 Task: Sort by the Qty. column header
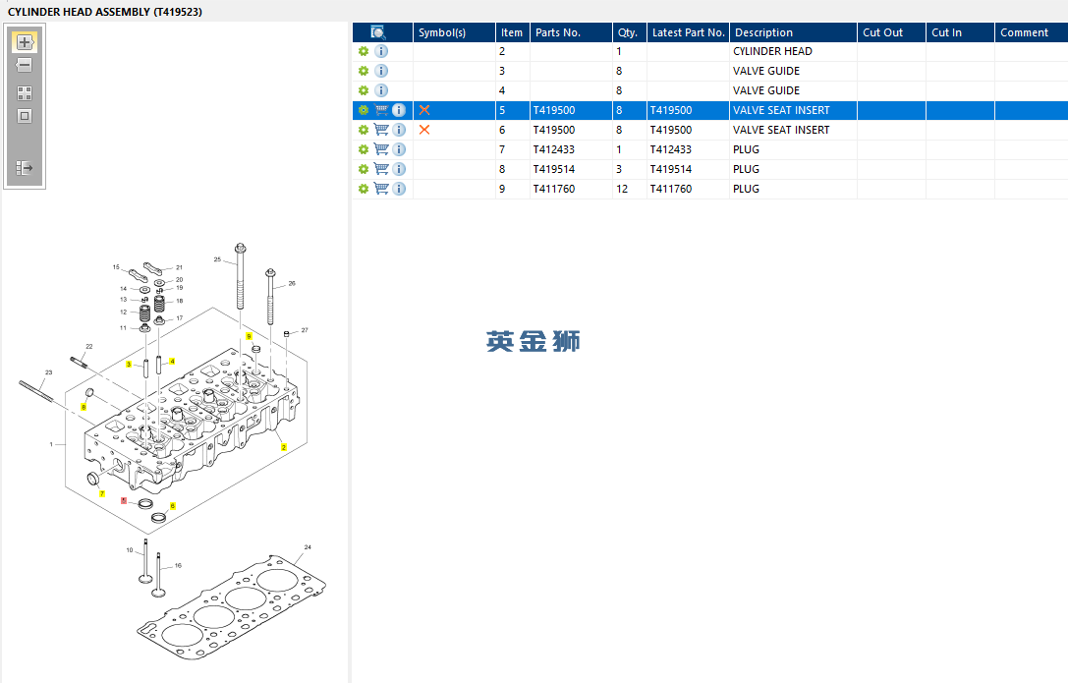coord(630,32)
